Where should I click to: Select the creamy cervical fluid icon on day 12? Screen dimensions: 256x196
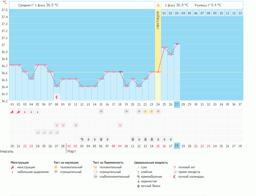coord(82,139)
